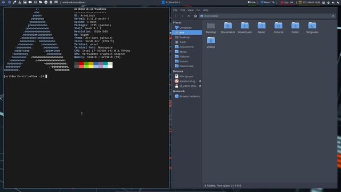Click the picture workspace icon in bar
The image size is (341, 192).
(25, 2)
